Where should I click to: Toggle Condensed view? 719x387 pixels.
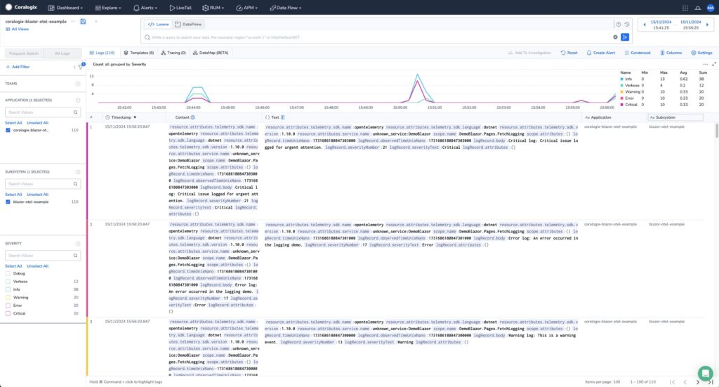point(638,53)
